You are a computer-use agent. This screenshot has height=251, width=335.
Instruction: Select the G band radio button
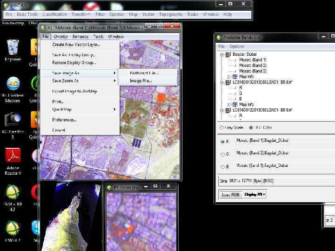pos(222,154)
